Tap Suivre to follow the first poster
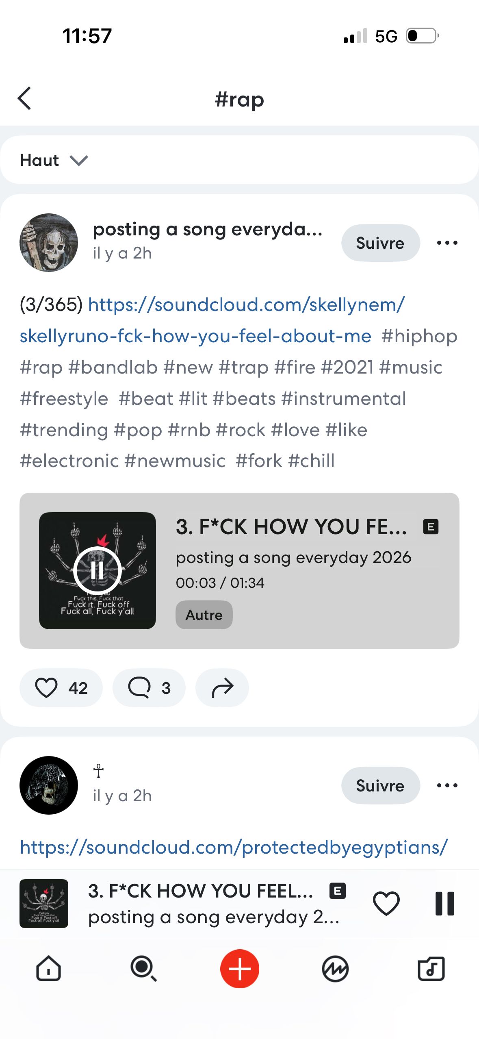The image size is (479, 1039). pyautogui.click(x=380, y=243)
